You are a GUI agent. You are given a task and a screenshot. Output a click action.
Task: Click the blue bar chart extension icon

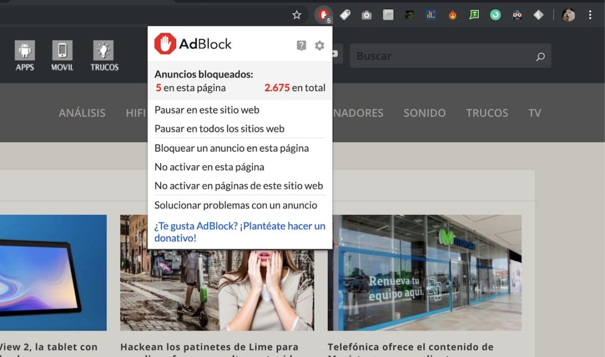coord(431,15)
